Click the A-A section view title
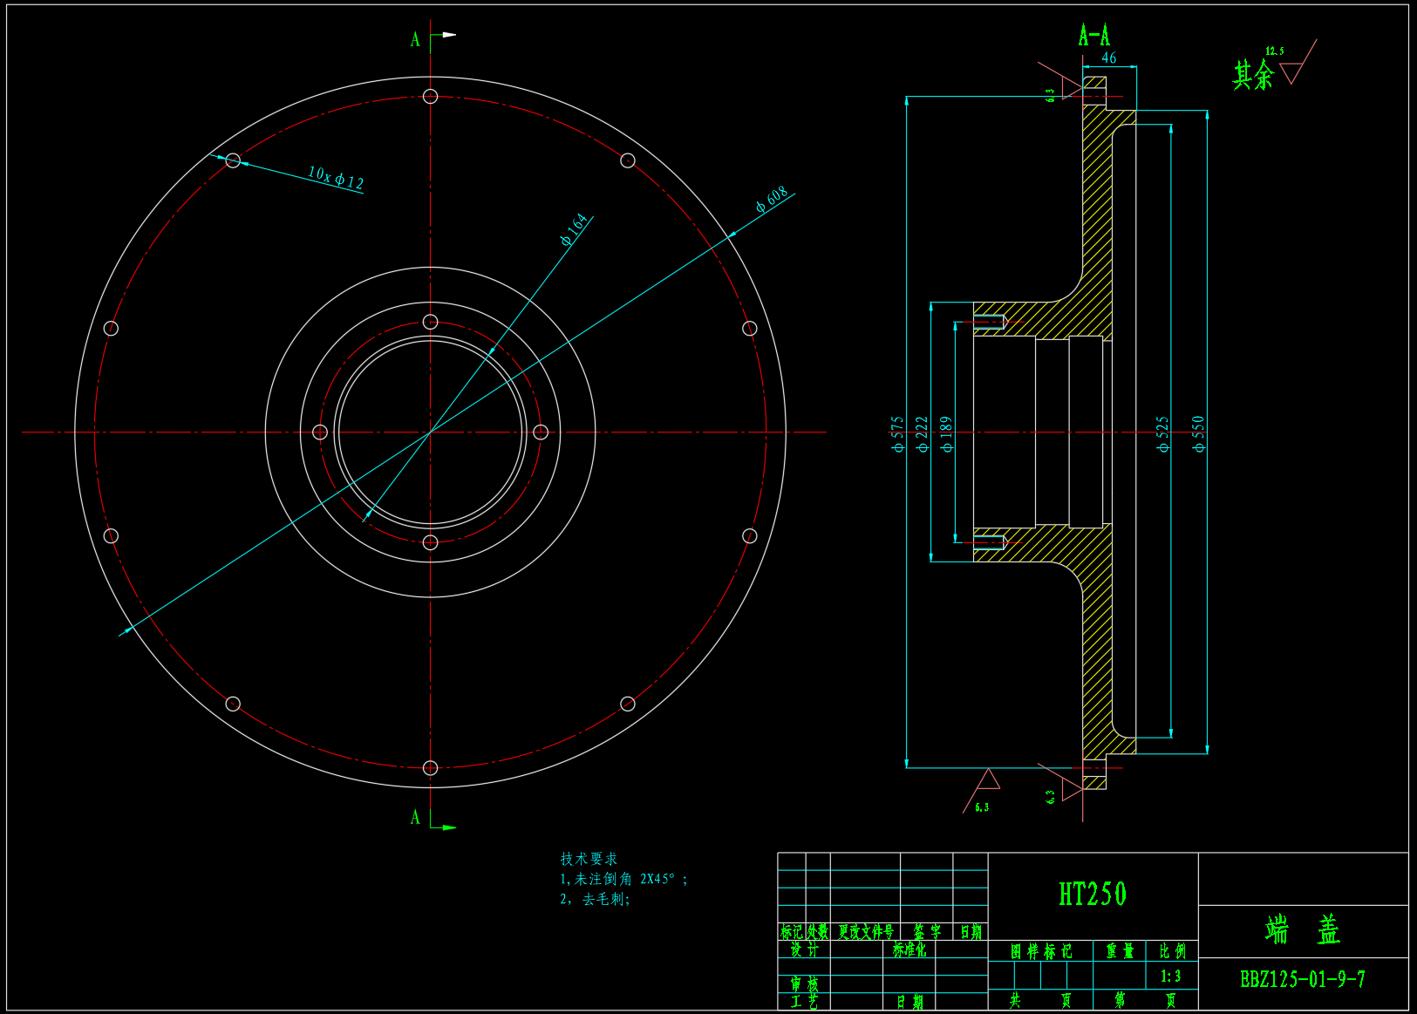1417x1014 pixels. tap(1093, 36)
